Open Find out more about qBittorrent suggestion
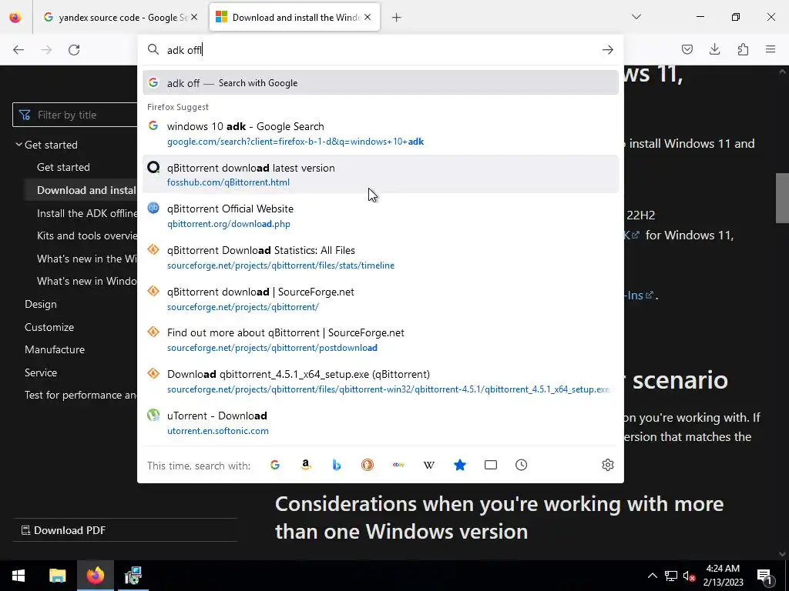This screenshot has width=789, height=591. point(381,339)
